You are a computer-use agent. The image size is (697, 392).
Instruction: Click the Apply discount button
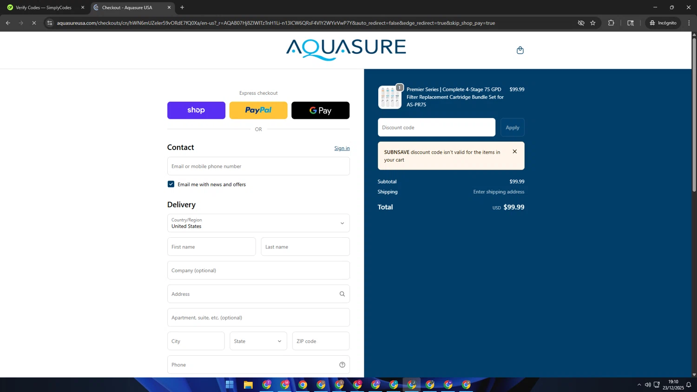[513, 127]
